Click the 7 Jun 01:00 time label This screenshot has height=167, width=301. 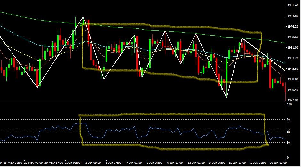click(x=134, y=163)
